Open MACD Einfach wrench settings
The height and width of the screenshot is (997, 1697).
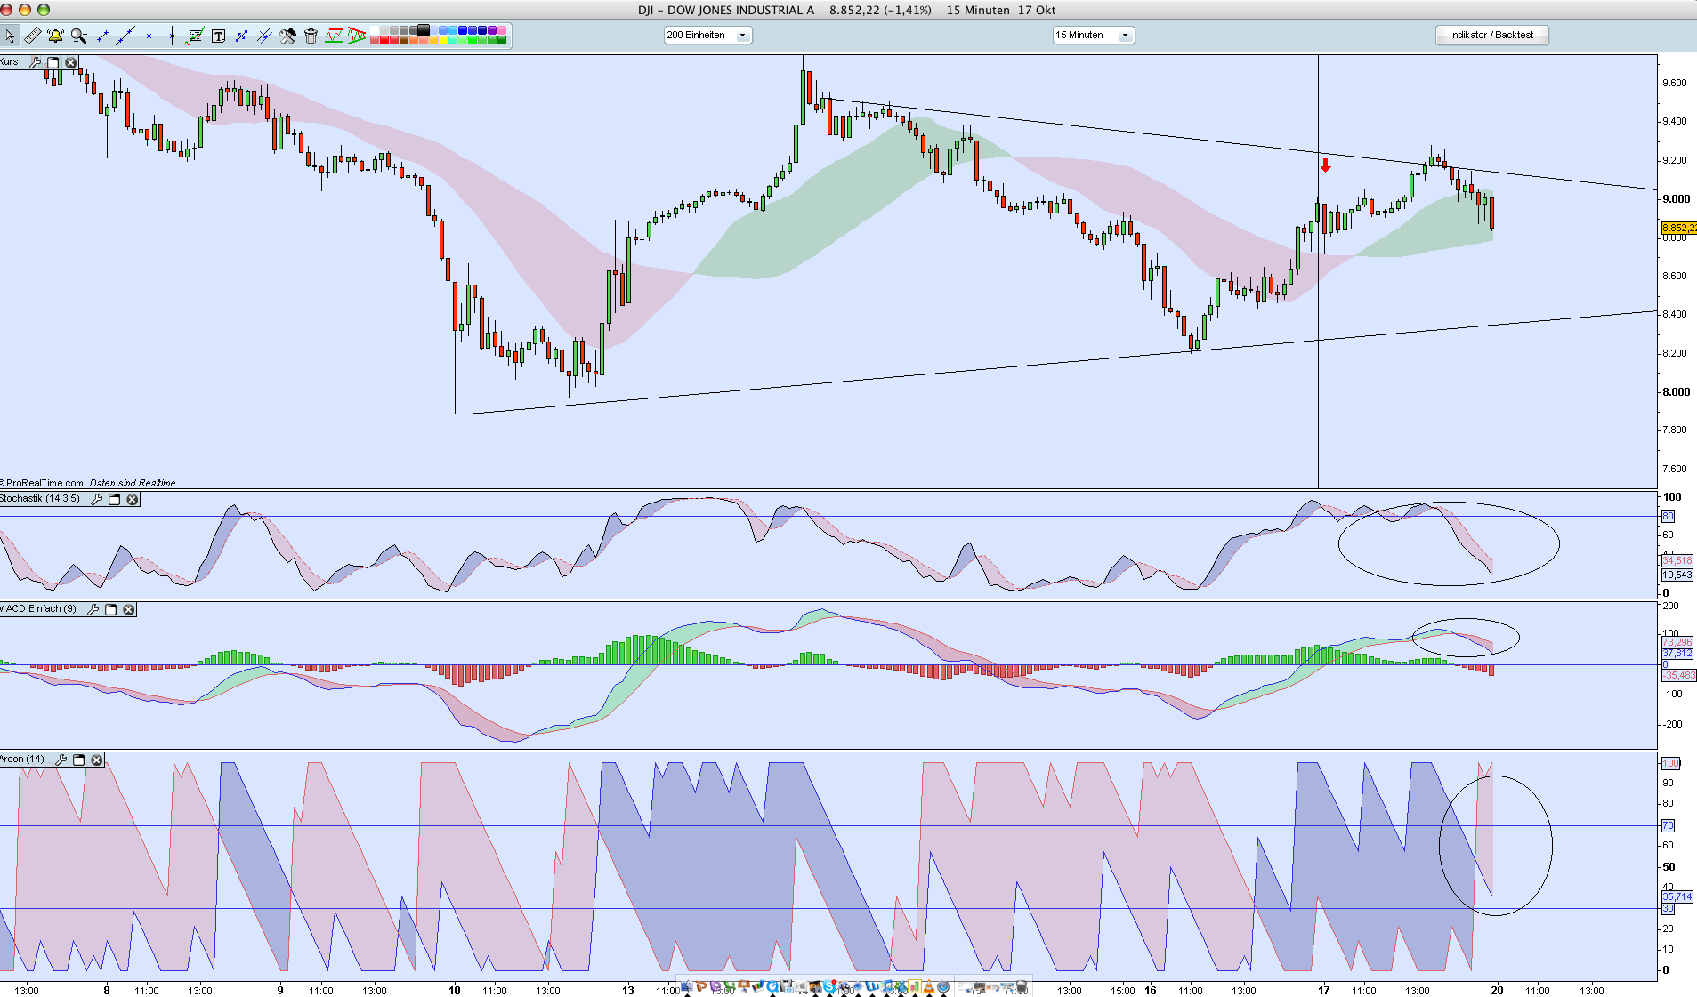(93, 609)
